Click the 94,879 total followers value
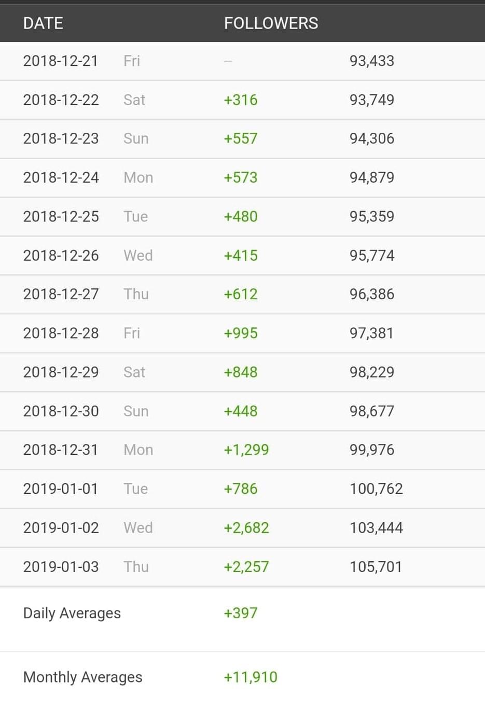The image size is (485, 711). [x=372, y=177]
